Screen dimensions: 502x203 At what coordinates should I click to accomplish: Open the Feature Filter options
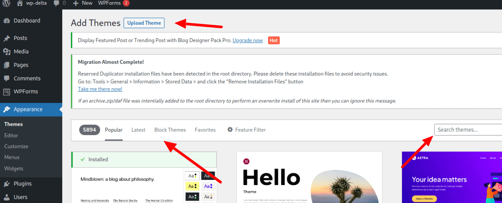tap(247, 130)
